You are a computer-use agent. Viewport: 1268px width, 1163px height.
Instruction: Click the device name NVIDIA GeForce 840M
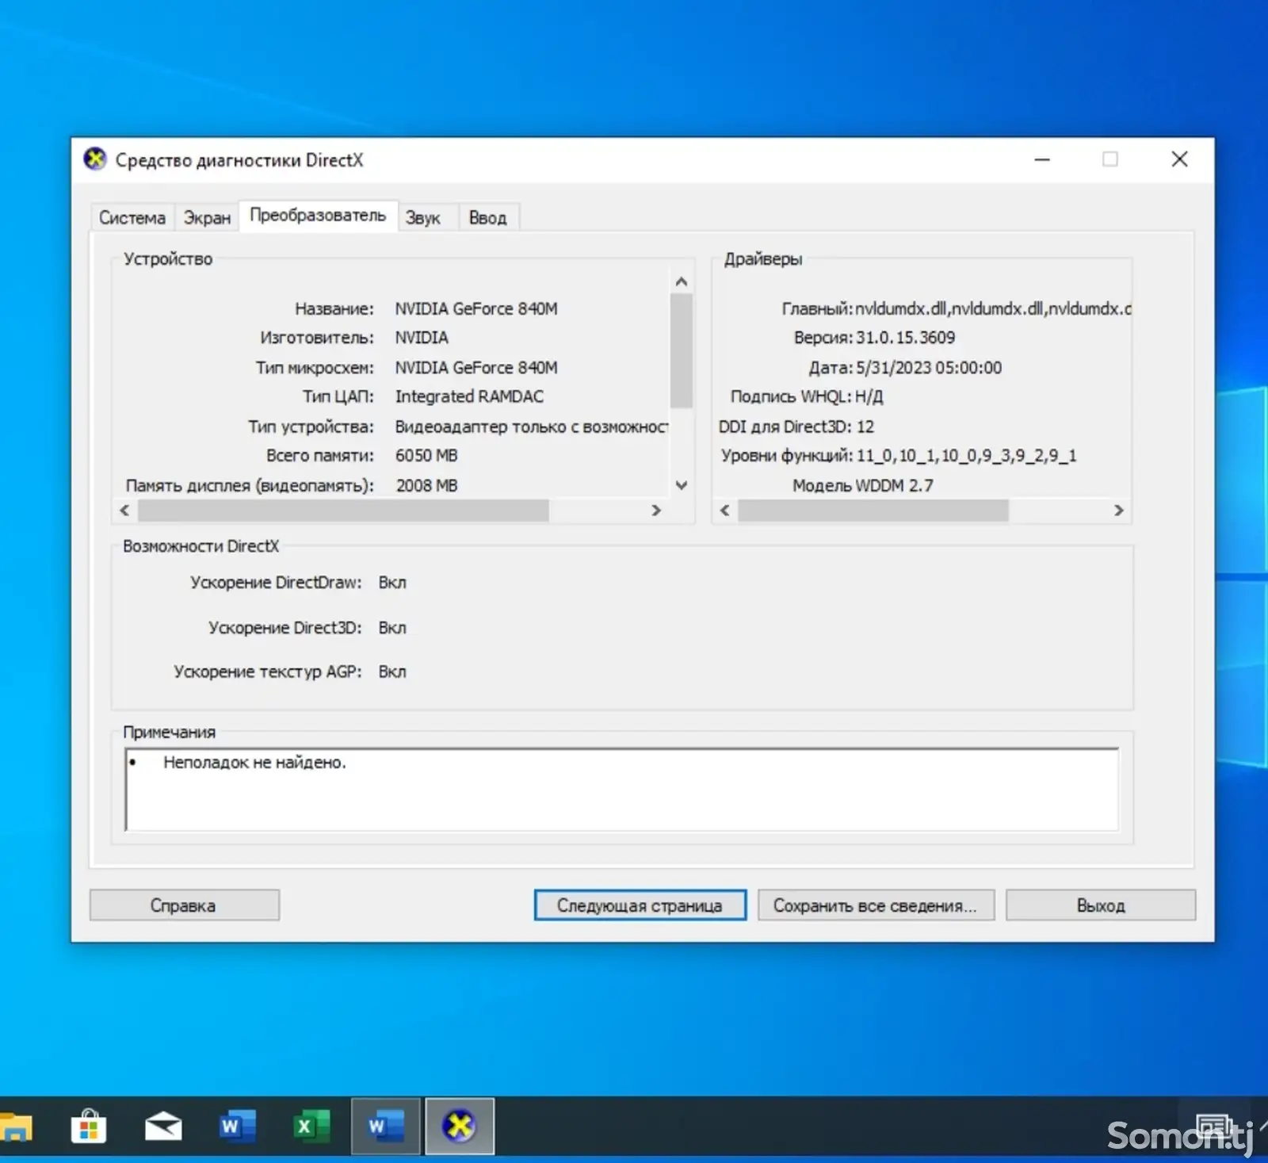coord(476,308)
